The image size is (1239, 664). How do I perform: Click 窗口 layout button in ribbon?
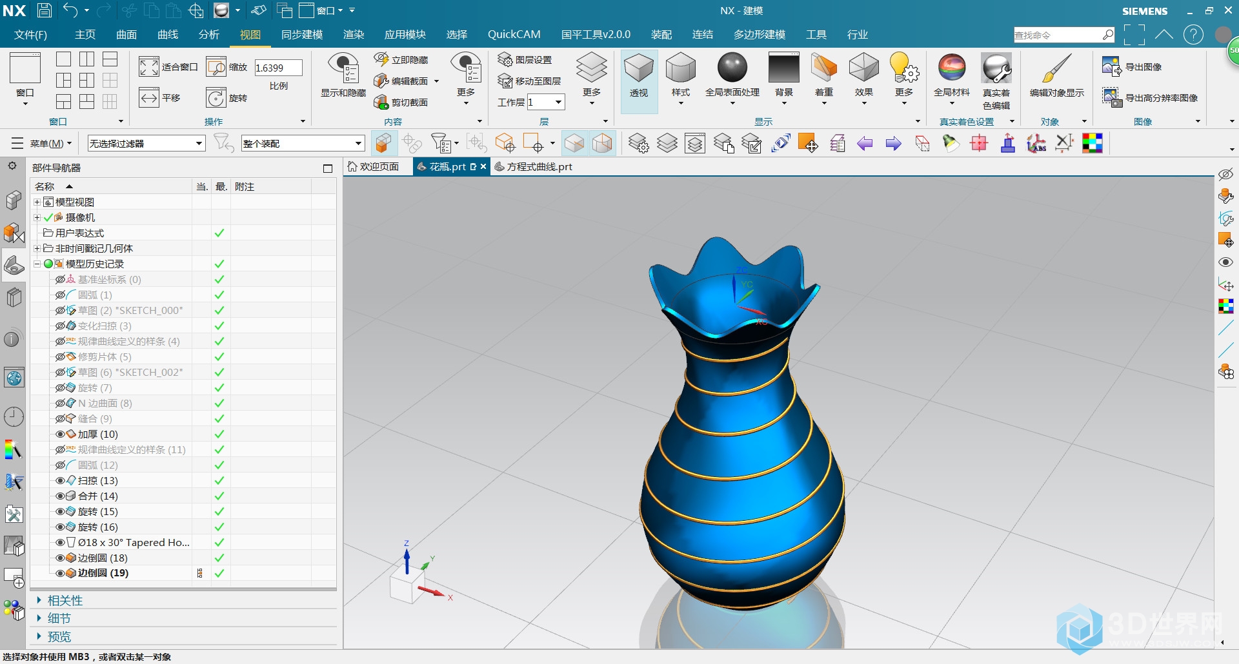pos(25,79)
